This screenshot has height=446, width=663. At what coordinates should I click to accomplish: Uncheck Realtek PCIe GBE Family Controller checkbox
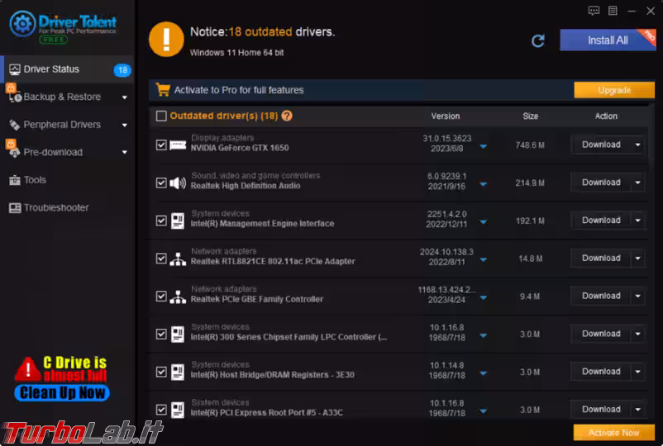(x=161, y=297)
